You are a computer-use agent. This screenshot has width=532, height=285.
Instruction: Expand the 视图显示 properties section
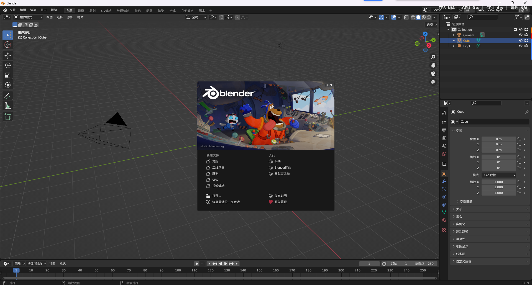point(462,246)
